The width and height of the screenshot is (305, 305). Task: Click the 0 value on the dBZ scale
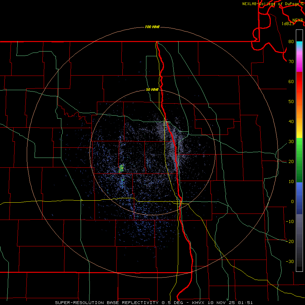[292, 202]
